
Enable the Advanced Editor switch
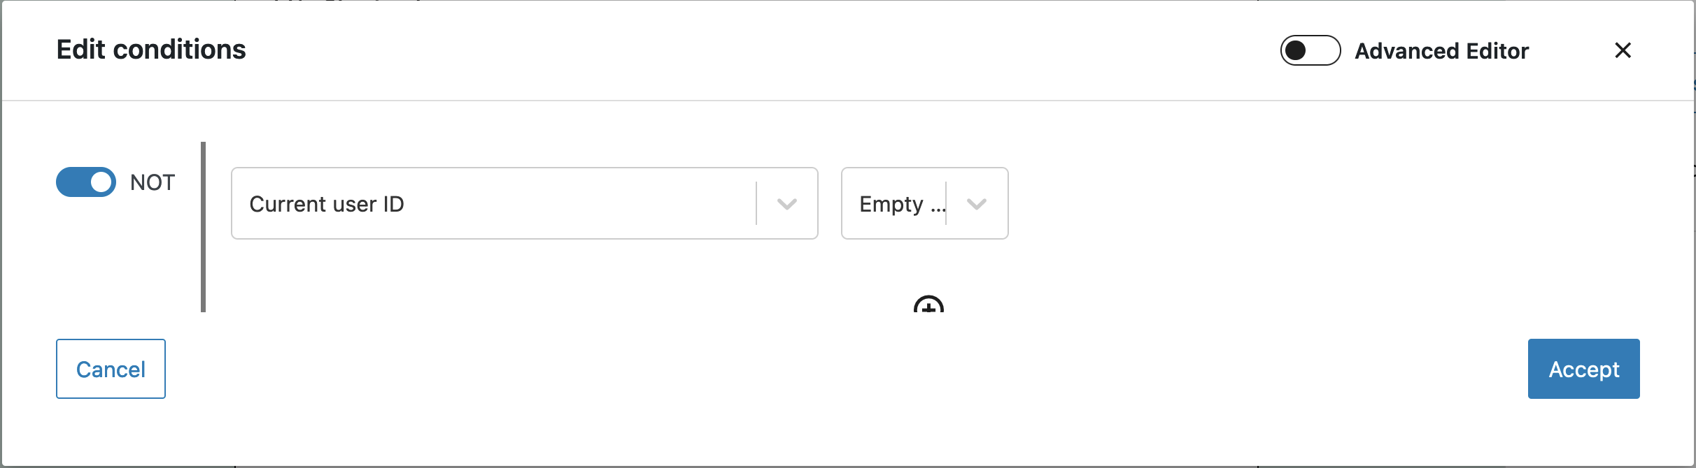pyautogui.click(x=1310, y=50)
